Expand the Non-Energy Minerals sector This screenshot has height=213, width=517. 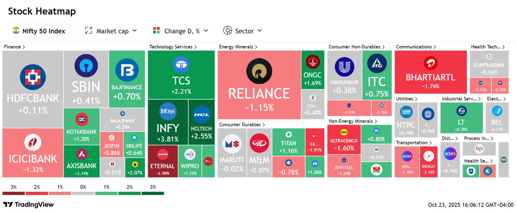353,121
